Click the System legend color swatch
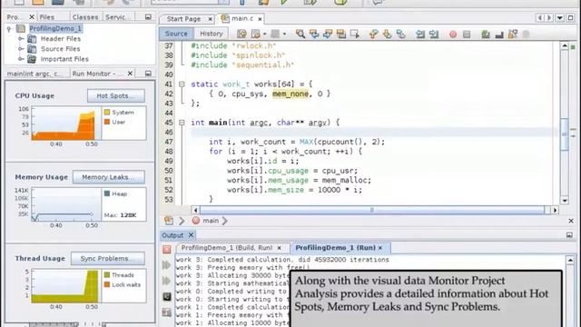This screenshot has height=327, width=581. [107, 112]
